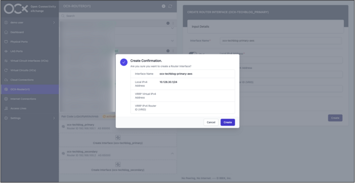This screenshot has height=183, width=355.
Task: Click the Search field in router panel
Action: (x=118, y=16)
